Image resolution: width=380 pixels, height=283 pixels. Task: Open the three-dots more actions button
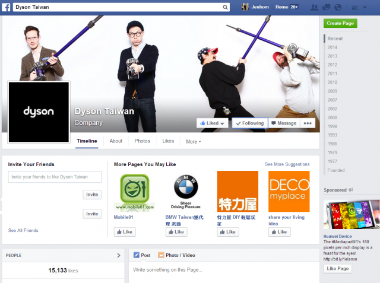pos(308,123)
